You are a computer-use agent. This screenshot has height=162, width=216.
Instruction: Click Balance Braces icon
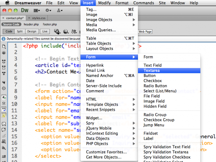(4, 88)
